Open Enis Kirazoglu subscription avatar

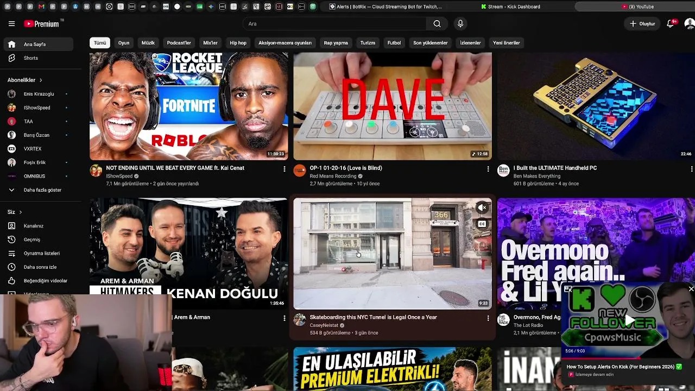click(11, 94)
